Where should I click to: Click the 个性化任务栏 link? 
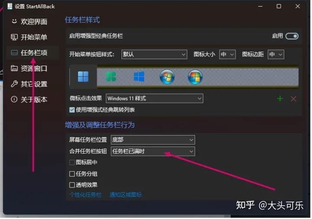pos(85,195)
